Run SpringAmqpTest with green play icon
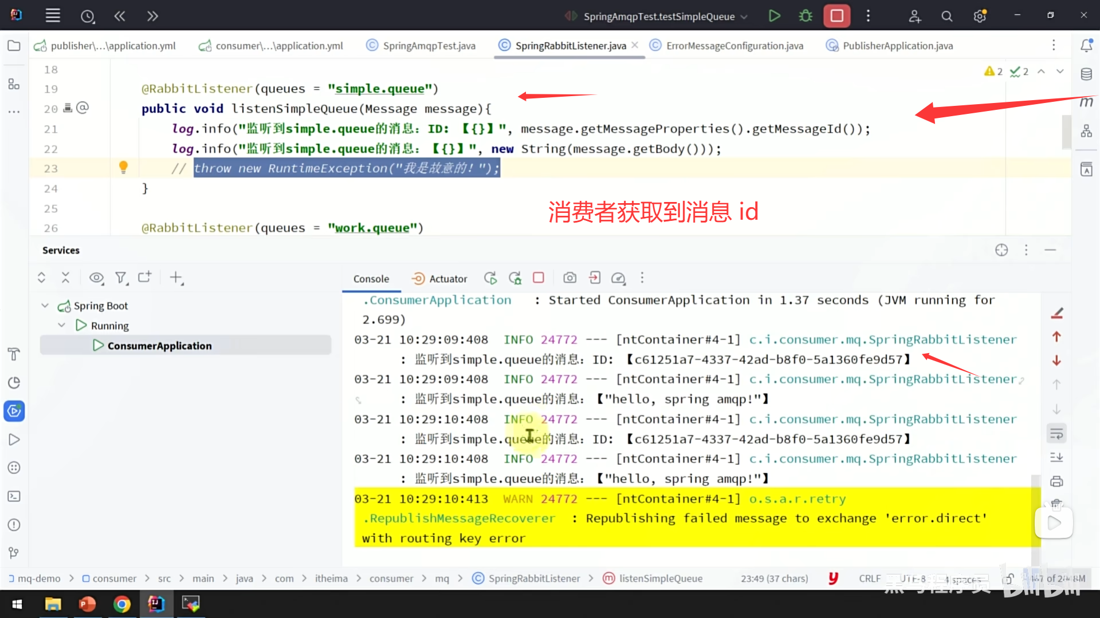This screenshot has width=1100, height=618. 774,16
